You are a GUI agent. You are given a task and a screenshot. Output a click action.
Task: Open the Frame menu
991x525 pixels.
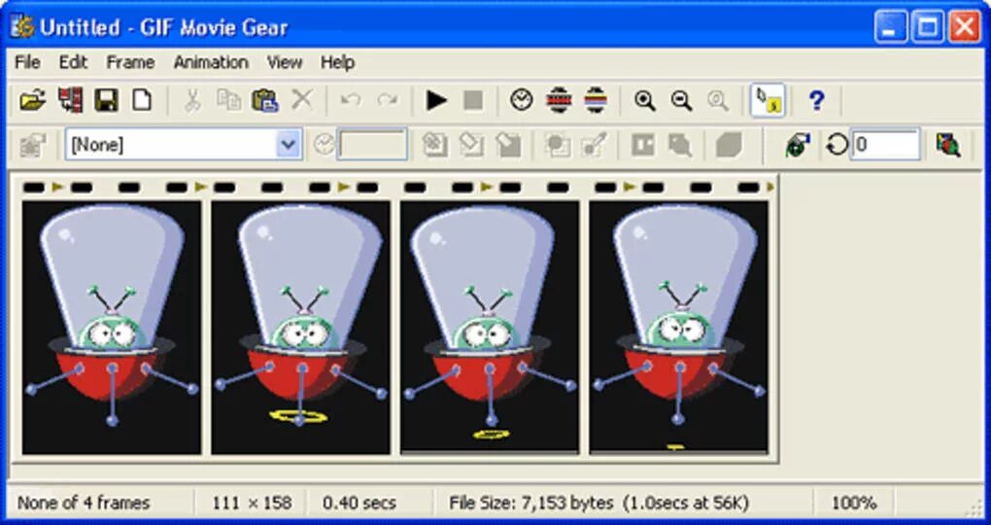[x=130, y=62]
